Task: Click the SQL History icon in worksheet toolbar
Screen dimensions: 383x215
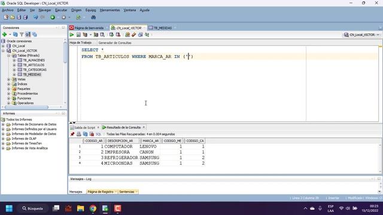Action: click(141, 35)
